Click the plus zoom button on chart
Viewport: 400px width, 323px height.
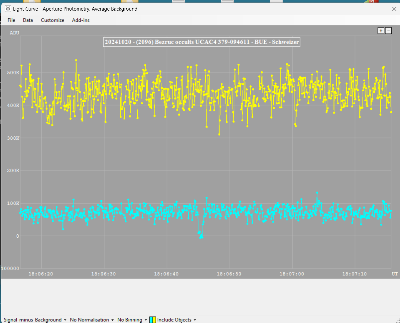click(x=381, y=31)
